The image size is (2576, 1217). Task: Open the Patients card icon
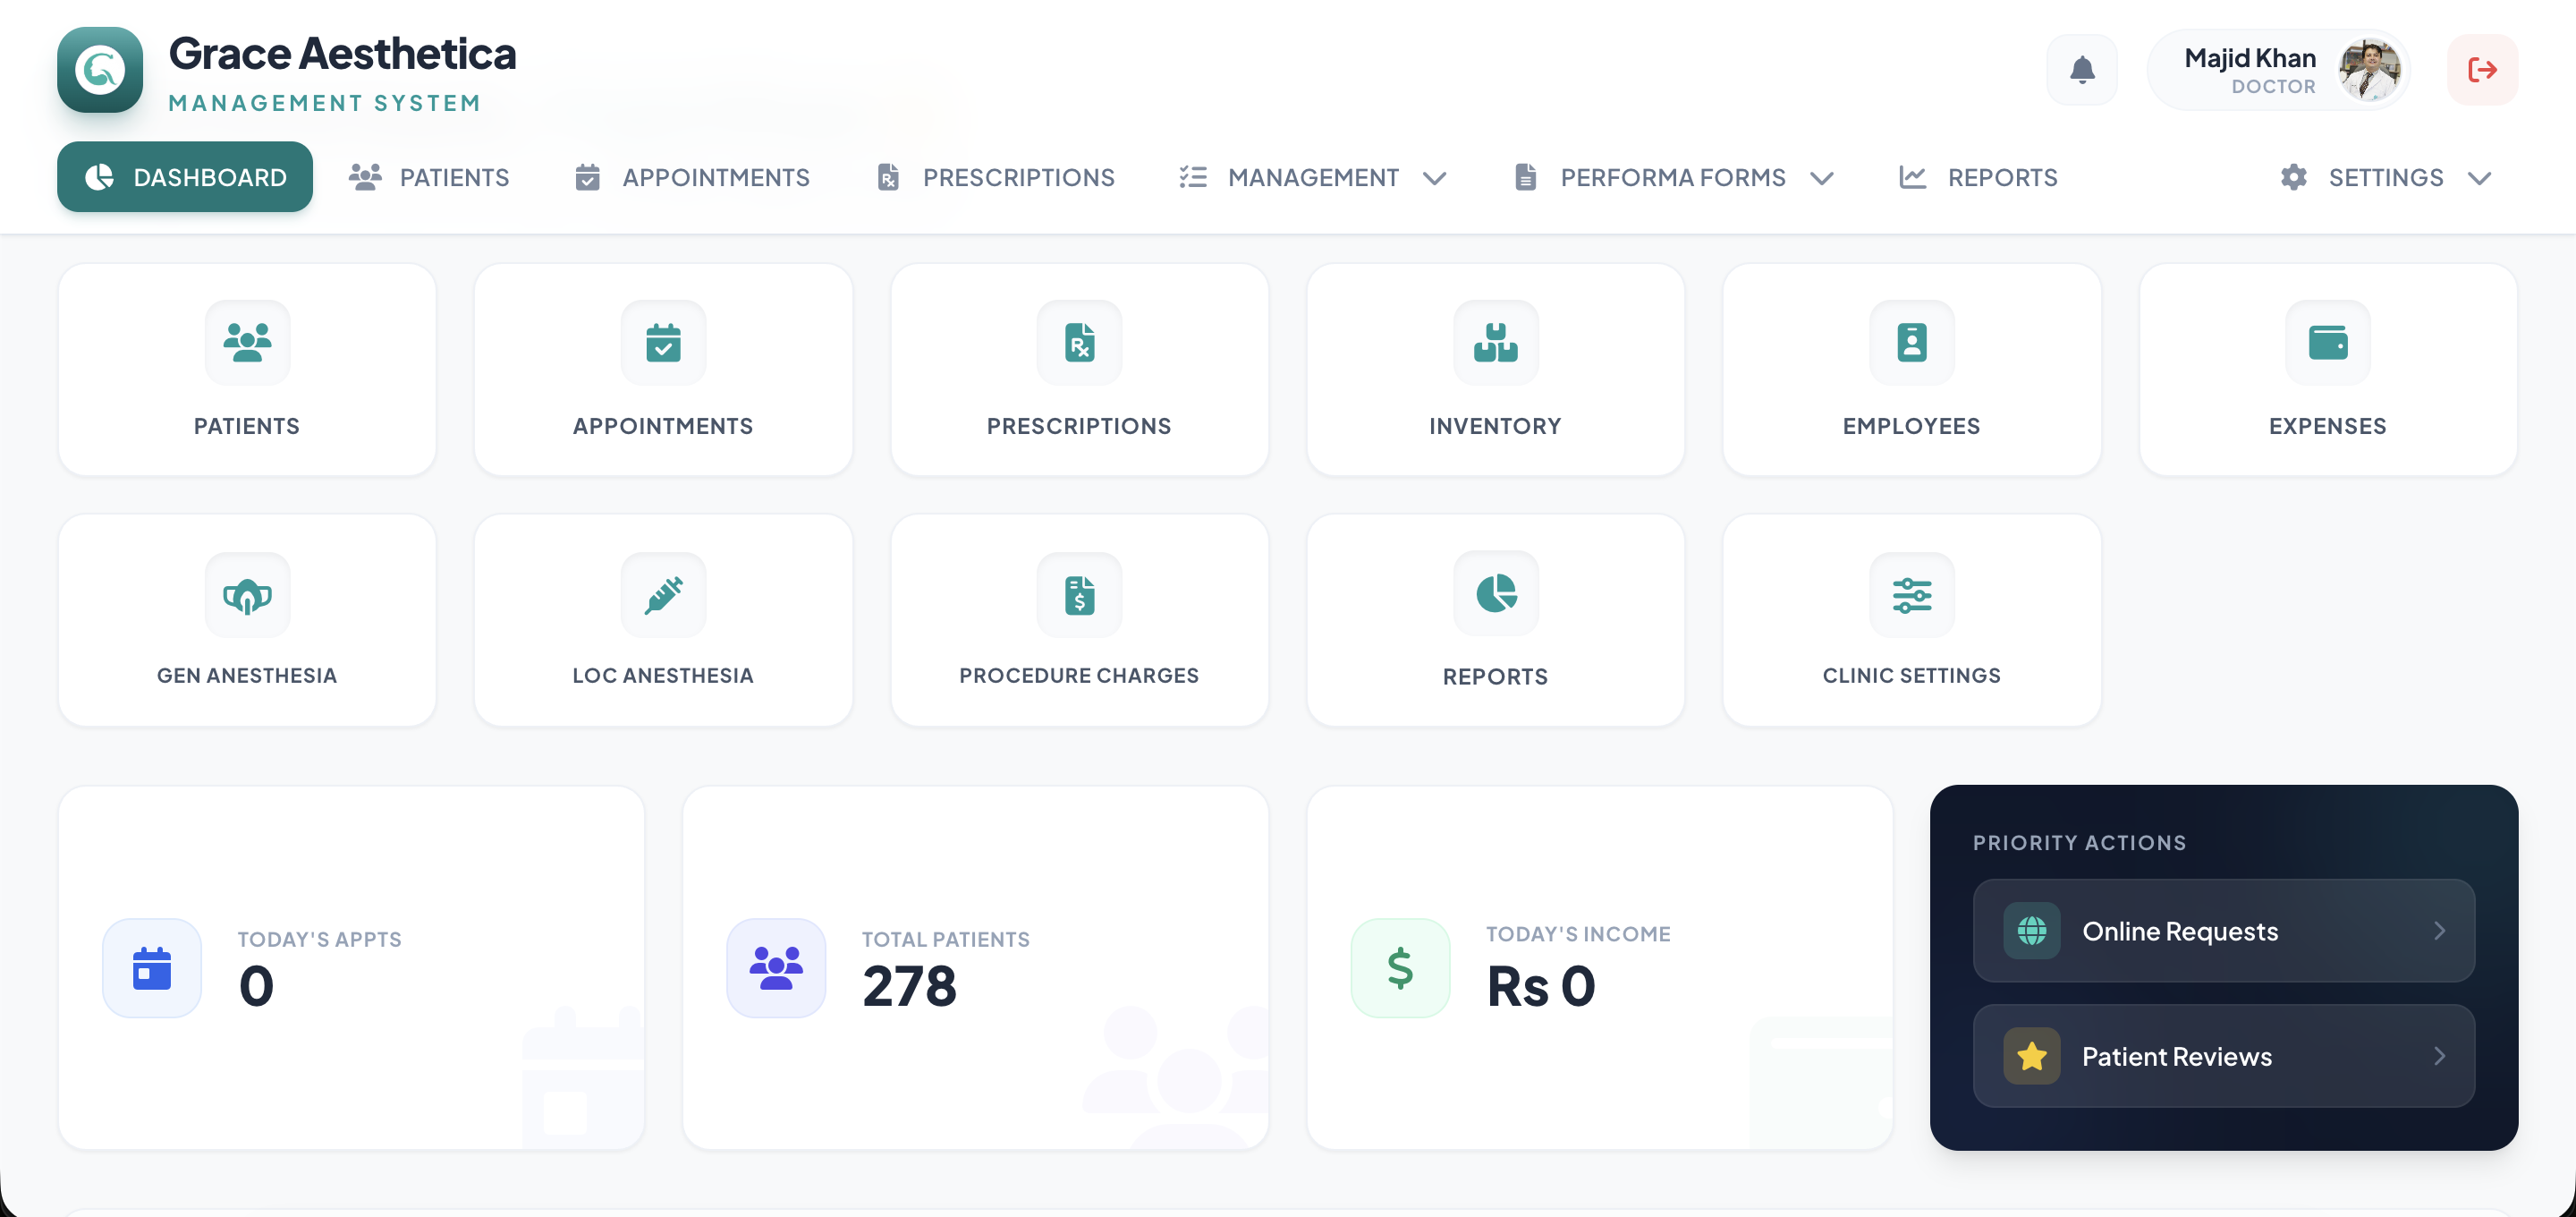pos(247,342)
